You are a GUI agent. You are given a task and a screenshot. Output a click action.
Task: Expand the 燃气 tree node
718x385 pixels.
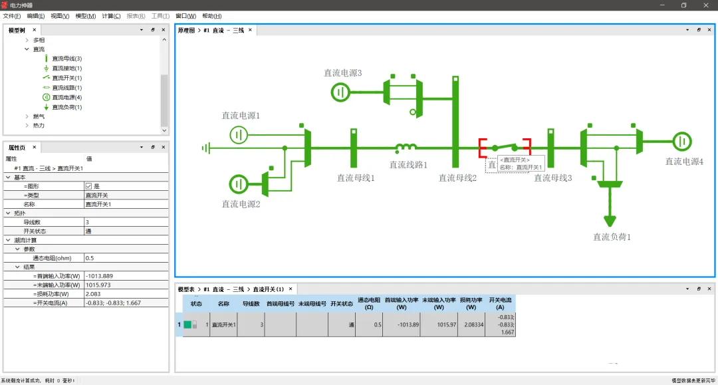27,116
